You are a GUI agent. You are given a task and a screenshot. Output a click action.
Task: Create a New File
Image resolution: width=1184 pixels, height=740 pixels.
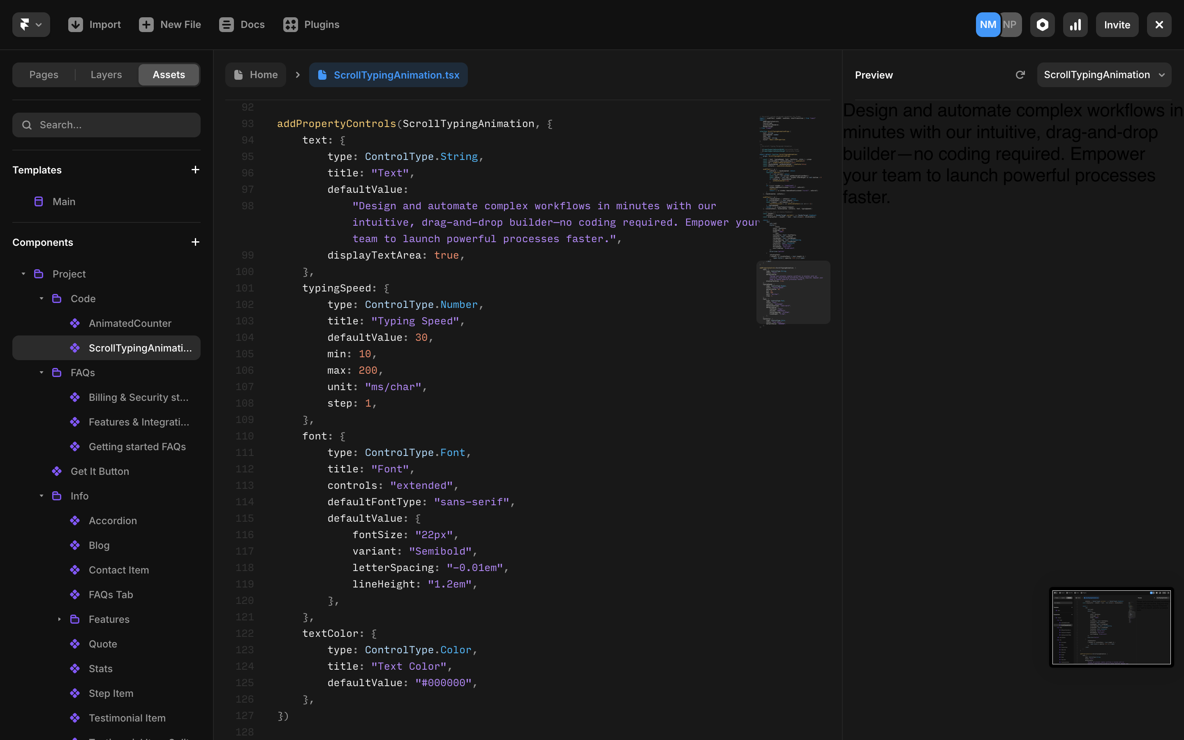pyautogui.click(x=169, y=24)
